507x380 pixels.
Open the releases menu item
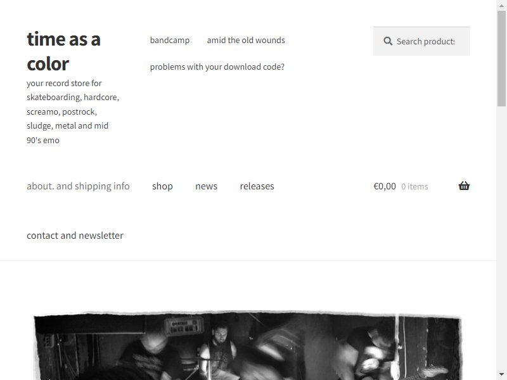tap(257, 186)
